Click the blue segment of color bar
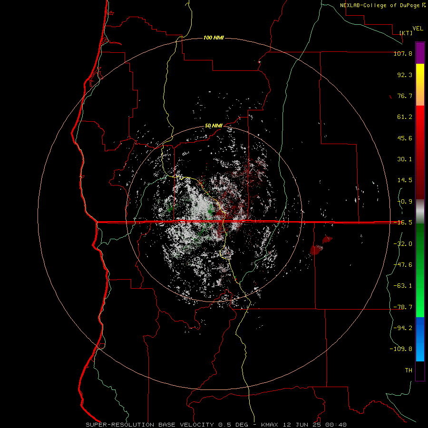The width and height of the screenshot is (428, 428). [420, 339]
